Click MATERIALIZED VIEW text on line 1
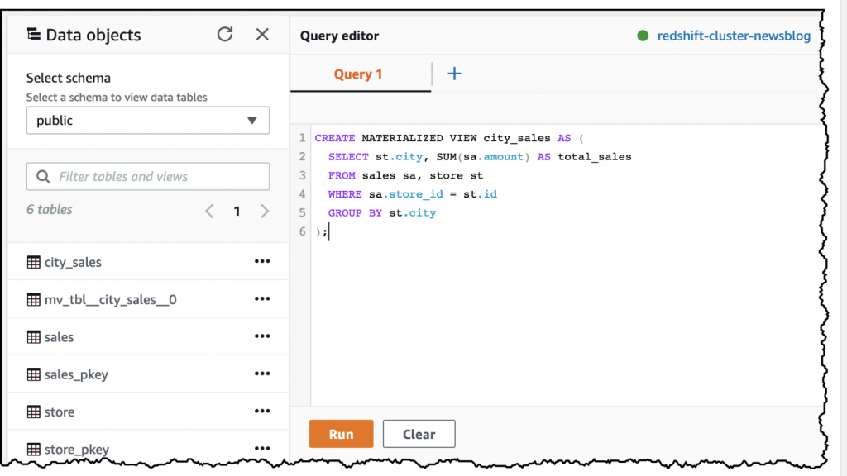The width and height of the screenshot is (847, 476). 419,138
